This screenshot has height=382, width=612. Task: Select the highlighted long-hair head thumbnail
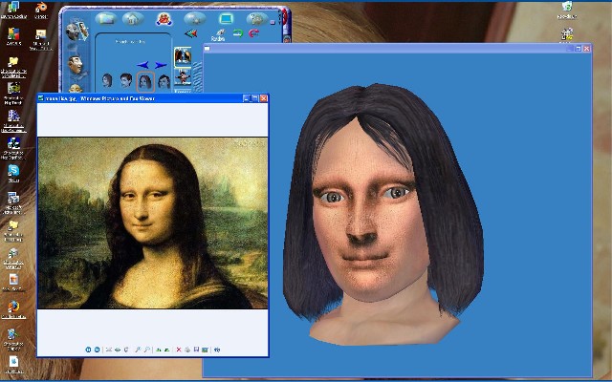(145, 81)
